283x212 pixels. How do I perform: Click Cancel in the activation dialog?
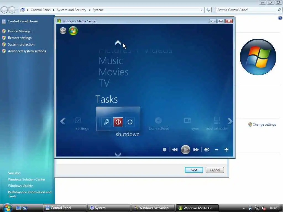(x=214, y=170)
